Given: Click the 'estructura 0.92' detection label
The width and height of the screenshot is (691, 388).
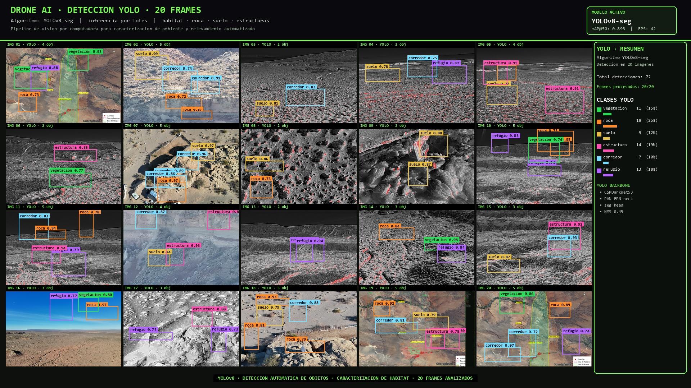Looking at the screenshot, I should (x=566, y=224).
